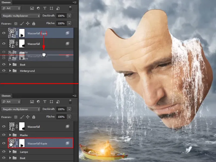Image resolution: width=216 pixels, height=162 pixels.
Task: Filter pixel layers in bottom Ebenen panel
Action: pos(32,102)
